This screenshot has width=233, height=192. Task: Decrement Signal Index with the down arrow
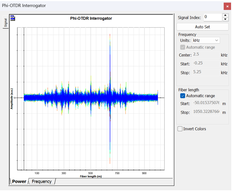click(x=225, y=19)
